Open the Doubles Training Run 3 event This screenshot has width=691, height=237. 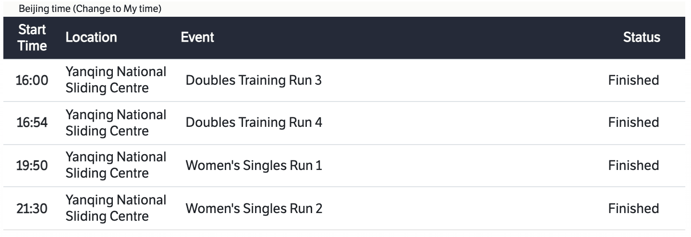pos(254,80)
